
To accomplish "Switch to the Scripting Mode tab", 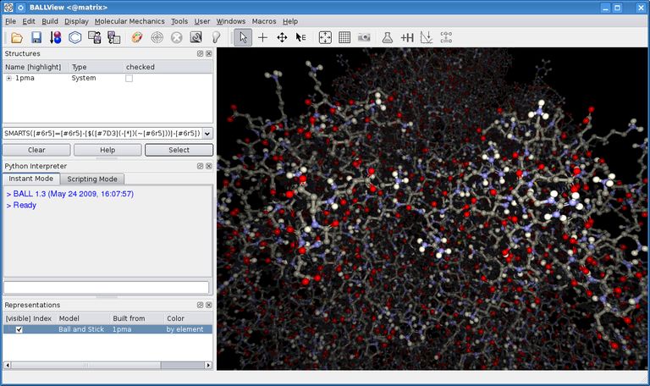I will pyautogui.click(x=92, y=179).
